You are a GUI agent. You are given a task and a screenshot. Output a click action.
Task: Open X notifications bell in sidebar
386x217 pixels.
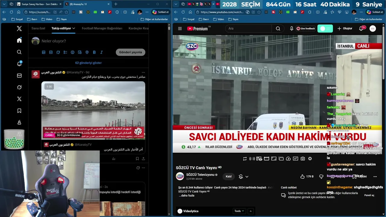[x=19, y=64]
